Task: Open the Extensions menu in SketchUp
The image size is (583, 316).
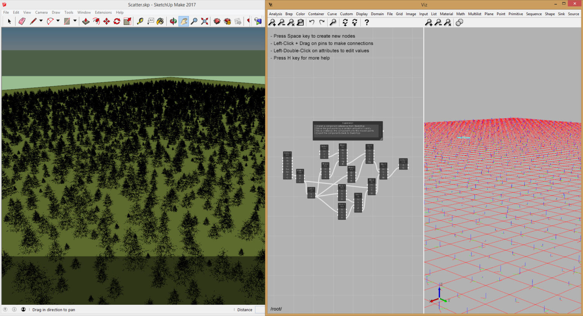Action: [x=103, y=12]
